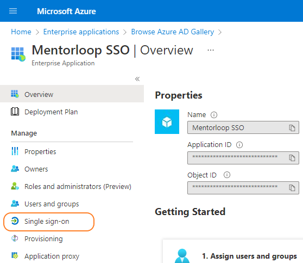Screen dimensions: 303x263
Task: Open the hamburger portal menu
Action: (13, 11)
